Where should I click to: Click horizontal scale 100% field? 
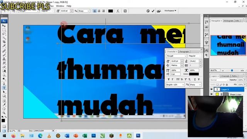[x=194, y=70]
